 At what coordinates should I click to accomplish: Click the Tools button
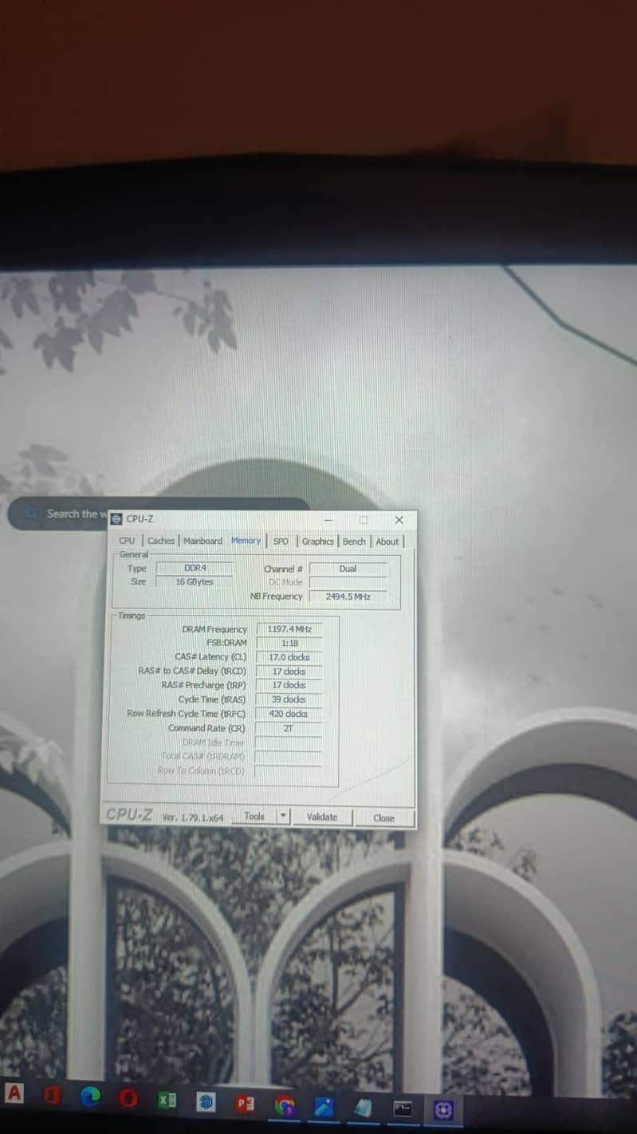(254, 816)
